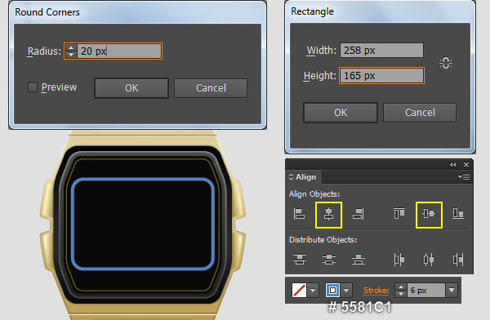Screen dimensions: 490x320
Task: Expand the stroke weight dropdown
Action: [452, 291]
